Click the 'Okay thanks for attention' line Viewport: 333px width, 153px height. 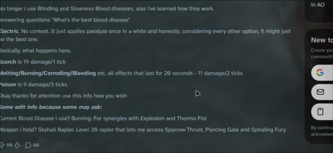point(63,96)
